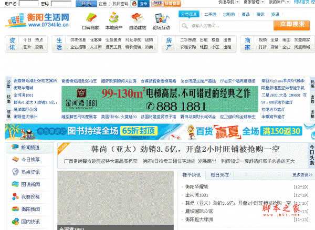Click the orange 立即搜索 button
This screenshot has width=315, height=230.
tap(292, 25)
